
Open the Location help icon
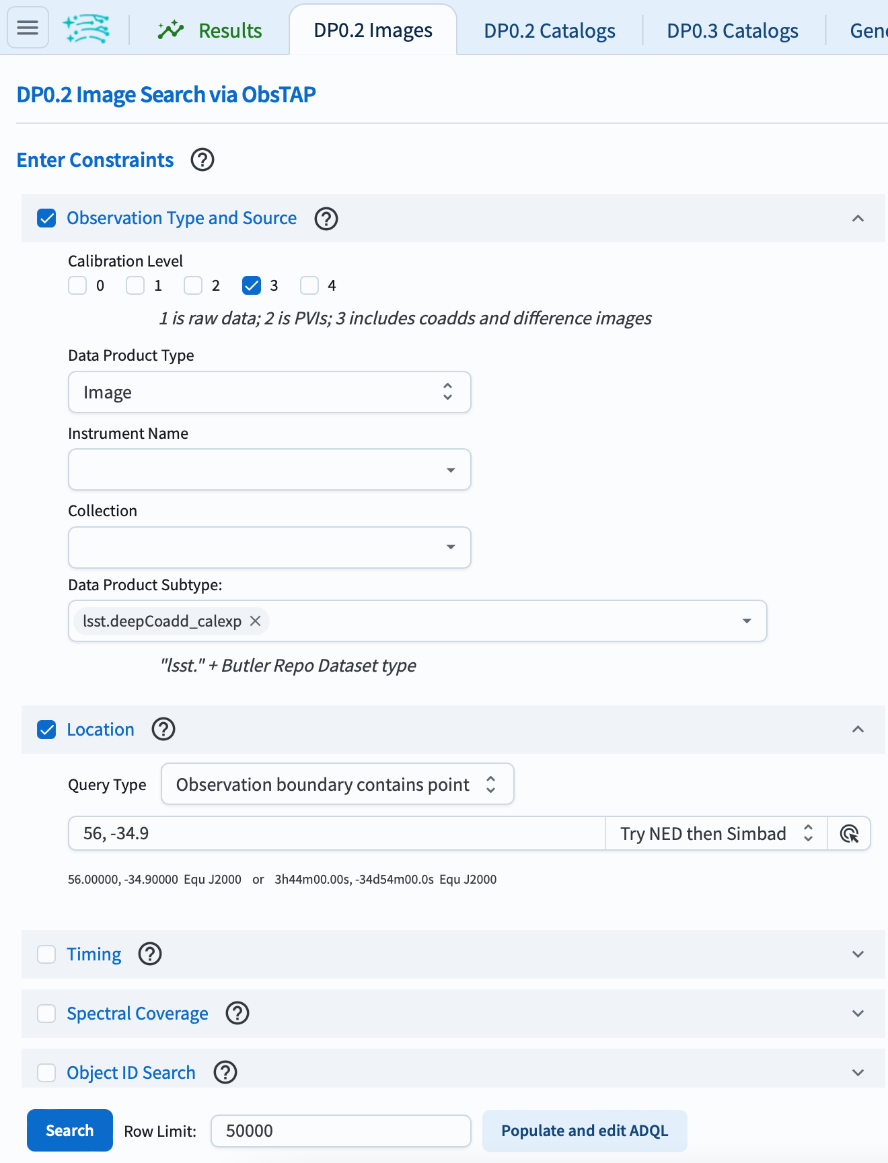(163, 729)
